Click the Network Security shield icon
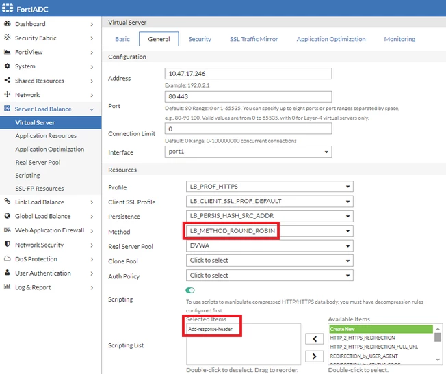 [x=8, y=244]
